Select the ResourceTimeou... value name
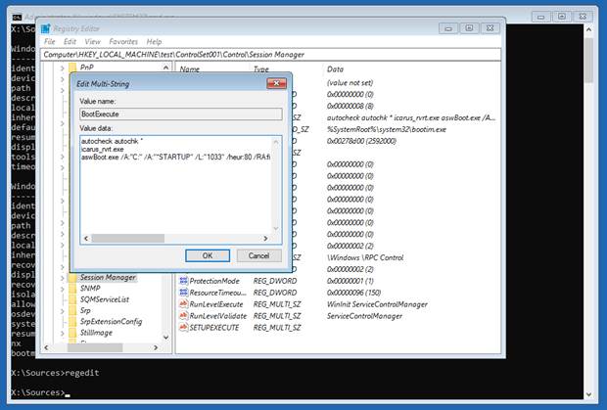The height and width of the screenshot is (410, 607). (x=217, y=293)
